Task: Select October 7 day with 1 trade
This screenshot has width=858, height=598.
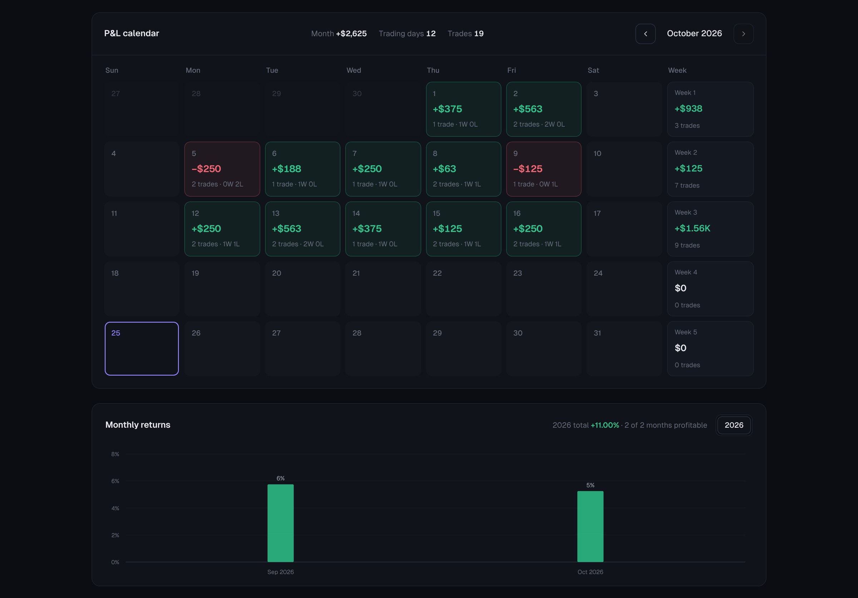Action: click(x=383, y=169)
